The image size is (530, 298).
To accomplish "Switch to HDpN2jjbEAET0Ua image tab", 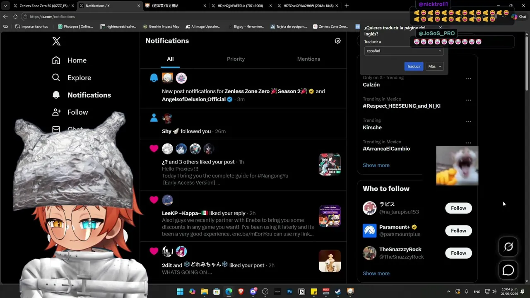I will coord(241,6).
